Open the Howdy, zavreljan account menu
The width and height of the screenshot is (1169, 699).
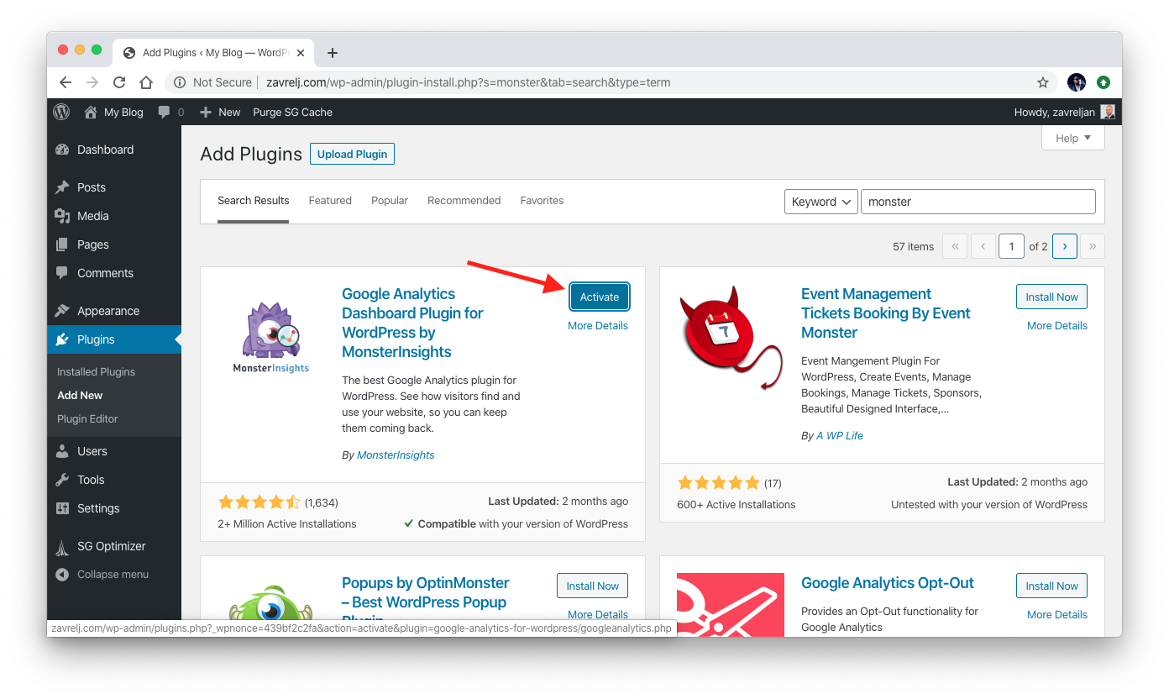(1064, 112)
